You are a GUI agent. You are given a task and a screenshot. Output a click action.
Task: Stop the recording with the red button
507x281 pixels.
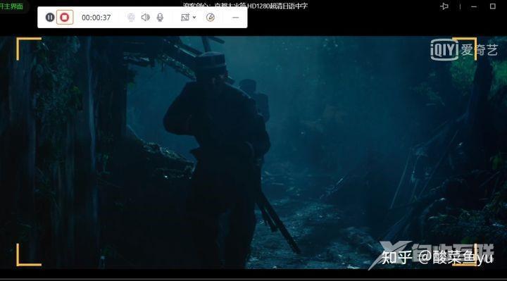coord(65,17)
